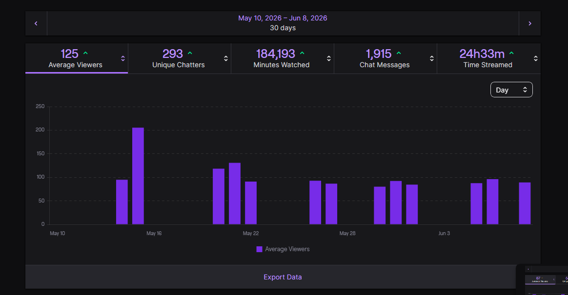Select the Unique Chatters tab
568x295 pixels.
click(x=179, y=58)
